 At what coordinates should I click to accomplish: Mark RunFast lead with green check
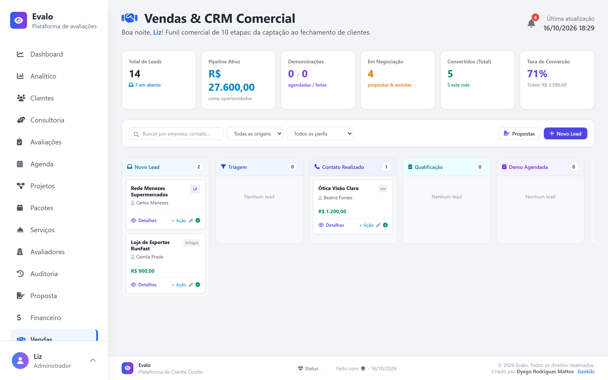(198, 285)
